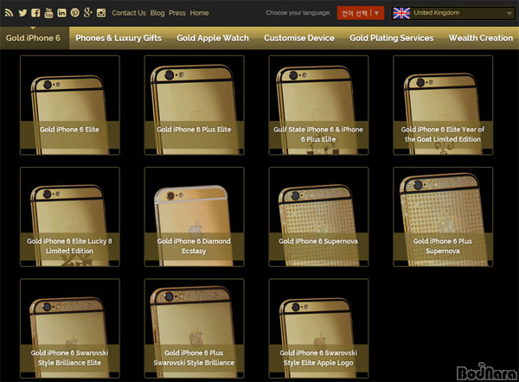This screenshot has height=382, width=519.
Task: Open the Instagram icon
Action: coord(101,13)
